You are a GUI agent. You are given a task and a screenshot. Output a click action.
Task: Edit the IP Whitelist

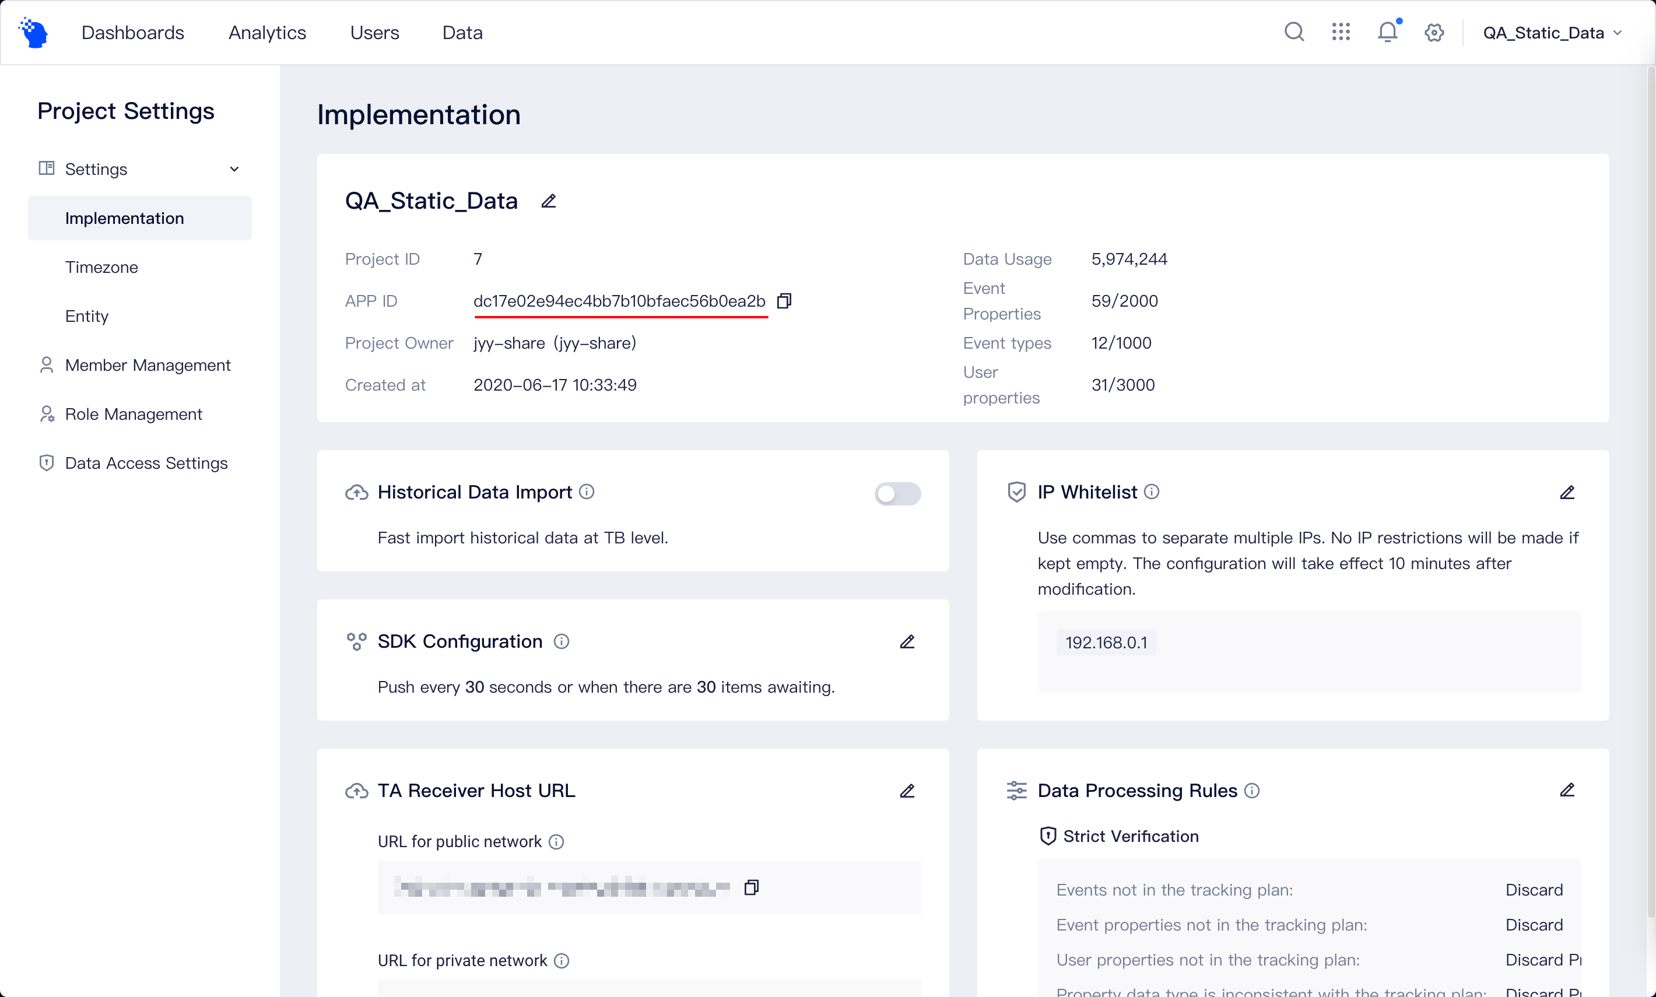click(1567, 493)
